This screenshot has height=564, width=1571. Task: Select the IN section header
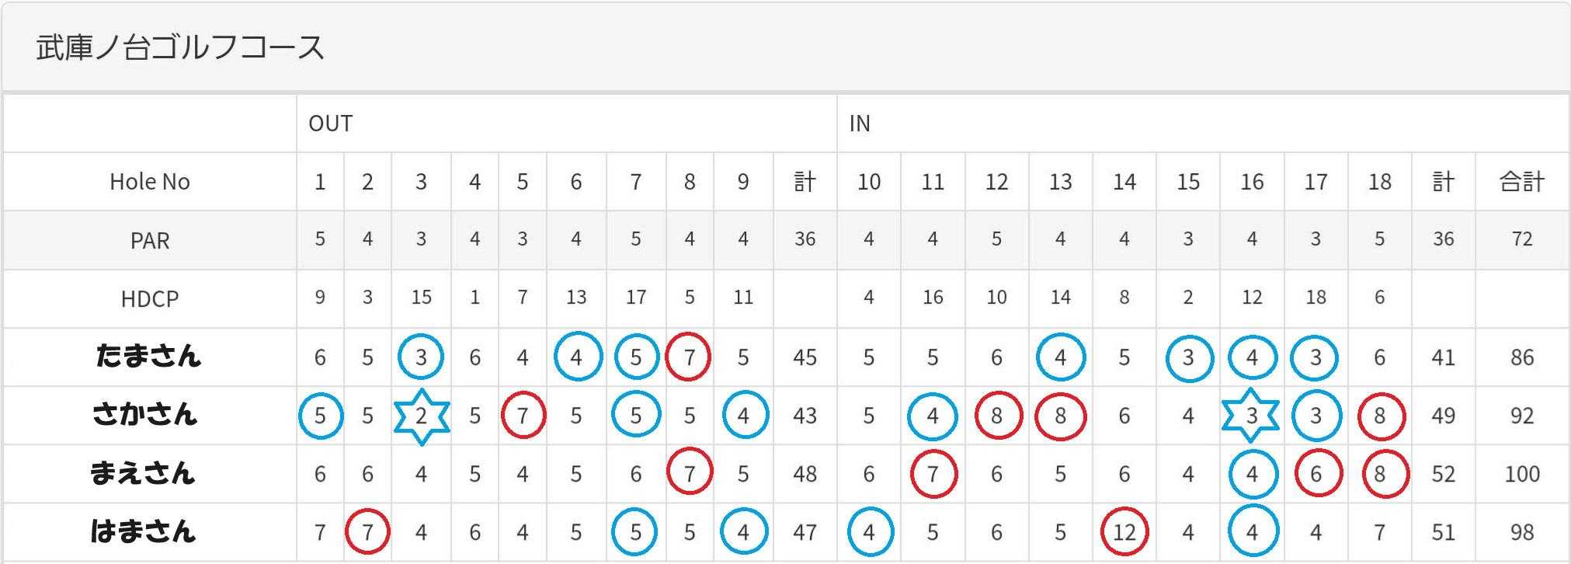(x=860, y=124)
